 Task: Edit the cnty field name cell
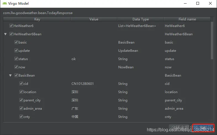point(168,117)
